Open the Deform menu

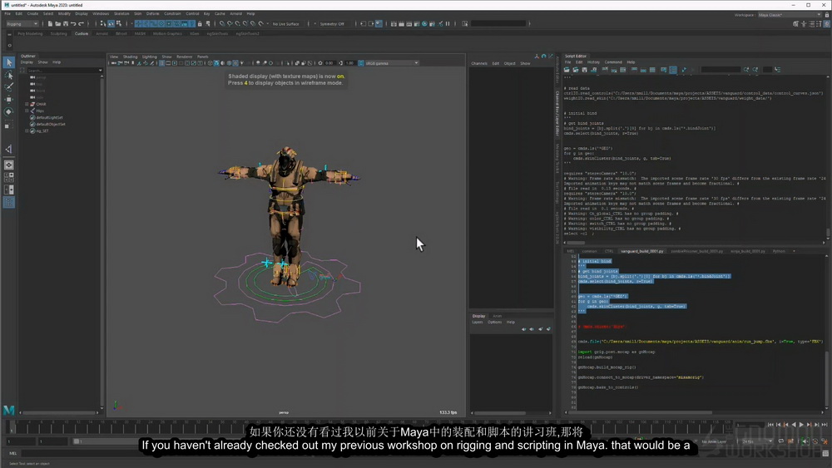point(152,14)
